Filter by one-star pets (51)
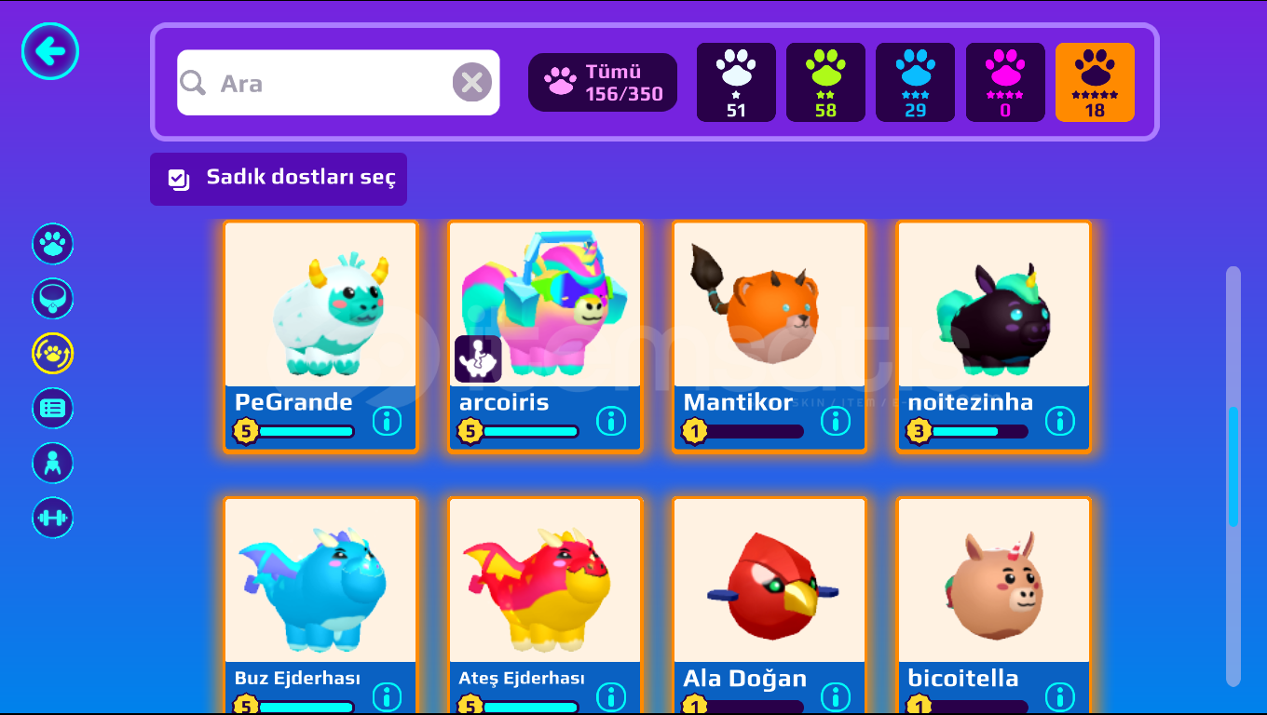The height and width of the screenshot is (715, 1267). [x=736, y=82]
